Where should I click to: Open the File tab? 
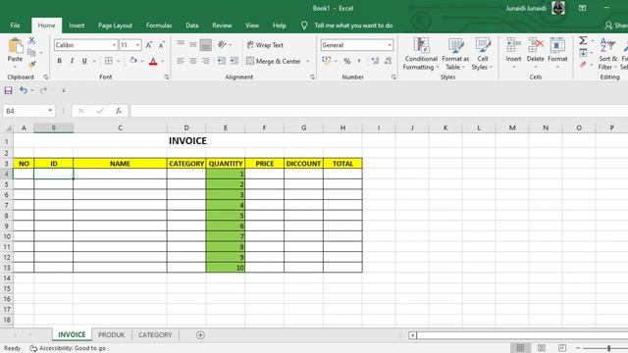(x=16, y=25)
